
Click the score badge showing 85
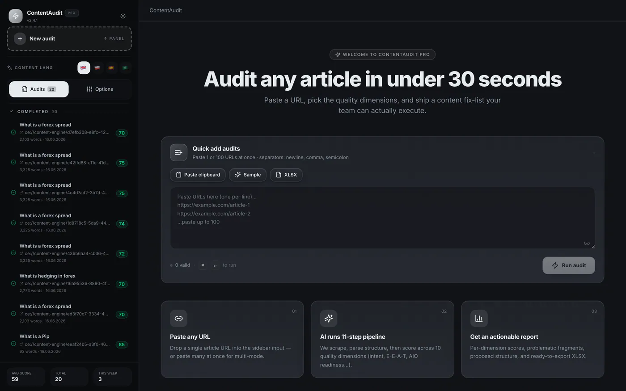(x=122, y=345)
